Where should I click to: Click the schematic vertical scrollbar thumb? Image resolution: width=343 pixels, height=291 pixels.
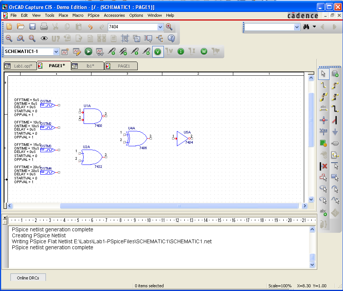coord(311,120)
